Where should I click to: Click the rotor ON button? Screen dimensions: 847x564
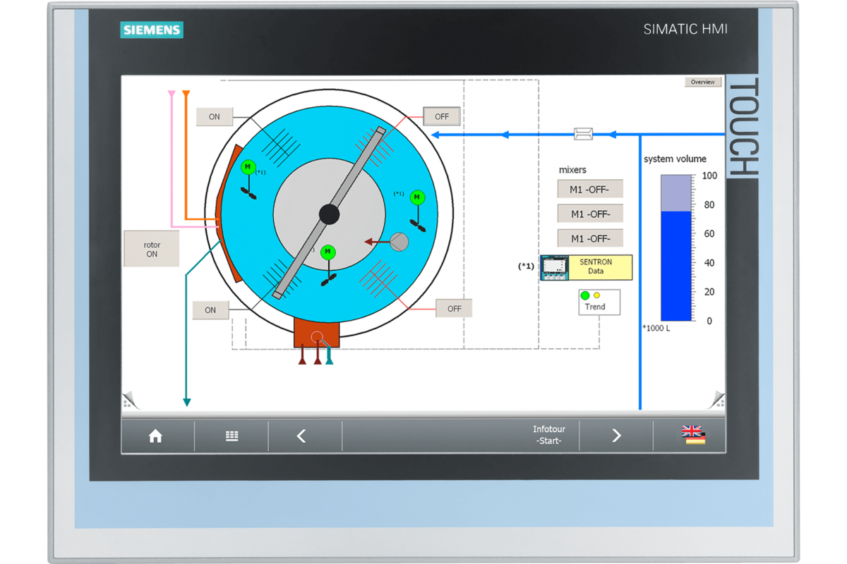point(152,249)
